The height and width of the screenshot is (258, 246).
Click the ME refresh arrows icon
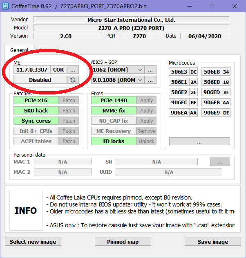click(73, 80)
